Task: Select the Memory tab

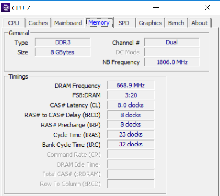Action: click(x=99, y=22)
